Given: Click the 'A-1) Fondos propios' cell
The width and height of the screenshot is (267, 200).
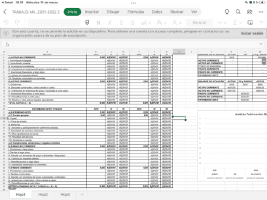Looking at the screenshot, I should pos(47,115).
